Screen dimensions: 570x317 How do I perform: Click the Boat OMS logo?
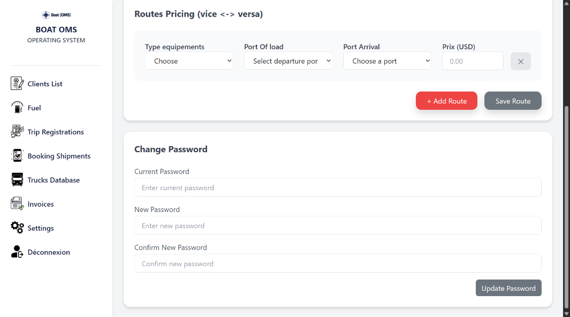(56, 15)
